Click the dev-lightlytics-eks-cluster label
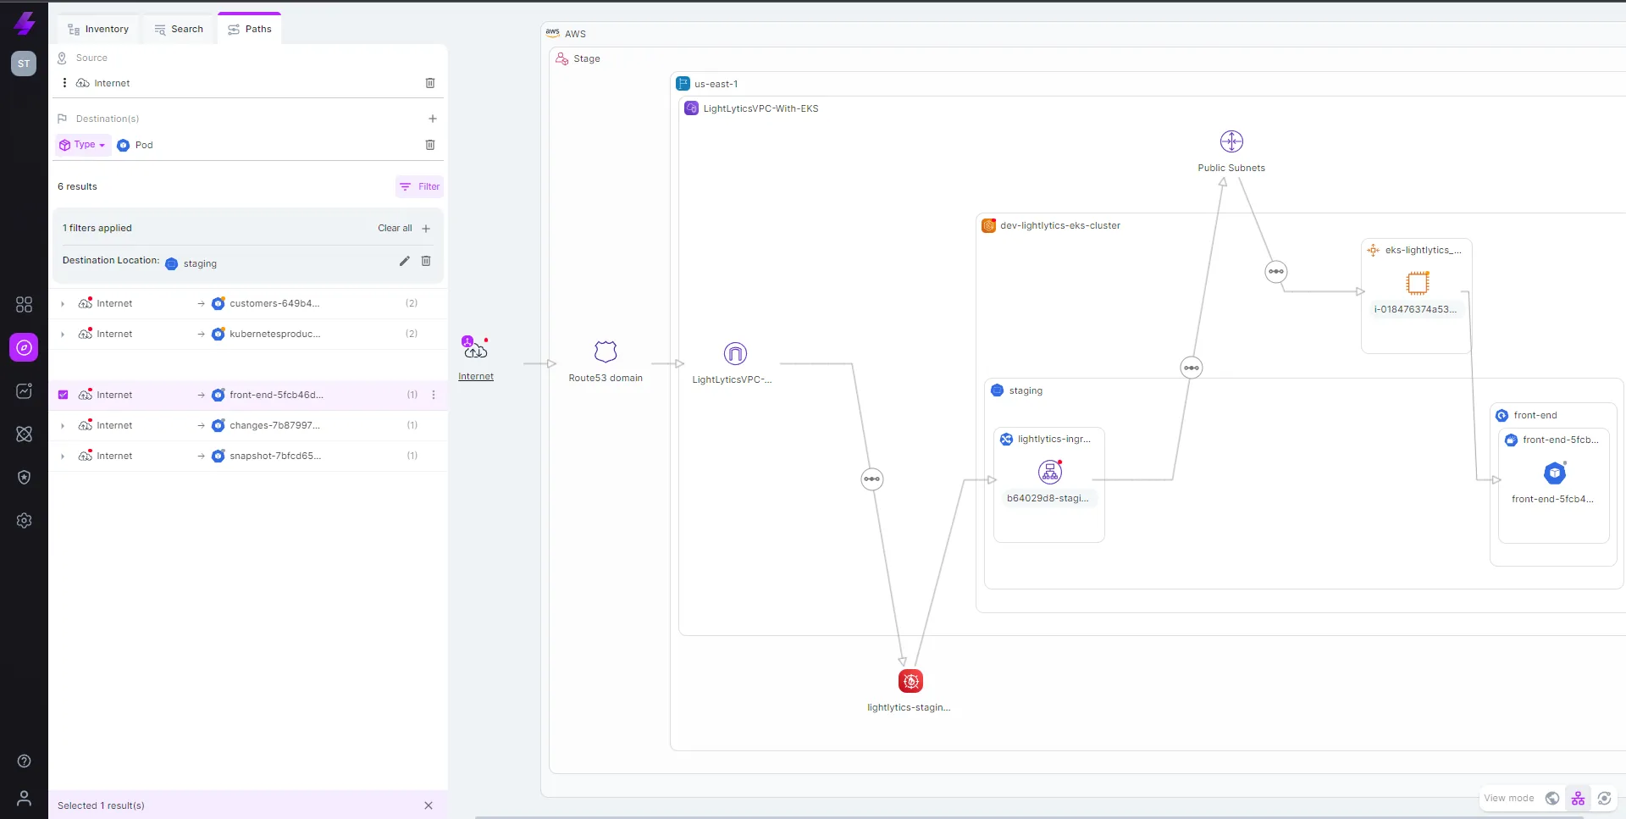Viewport: 1626px width, 819px height. click(x=1060, y=225)
